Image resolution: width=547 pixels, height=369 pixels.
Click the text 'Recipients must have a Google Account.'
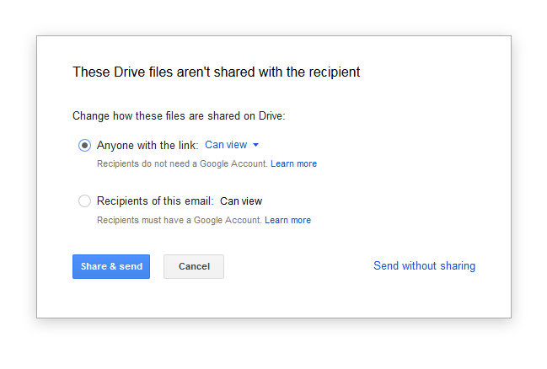tap(180, 220)
